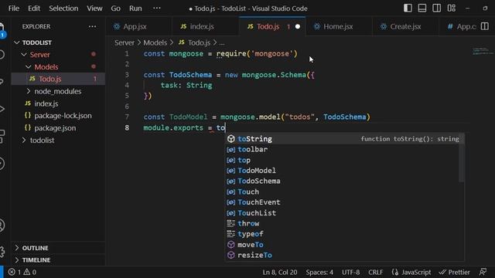Viewport: 495px width, 278px height.
Task: Switch to the Home.jsx tab
Action: click(x=339, y=26)
